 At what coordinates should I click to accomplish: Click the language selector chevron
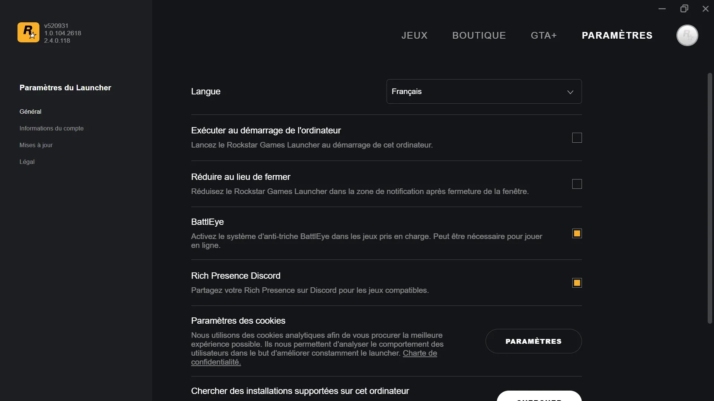tap(570, 92)
